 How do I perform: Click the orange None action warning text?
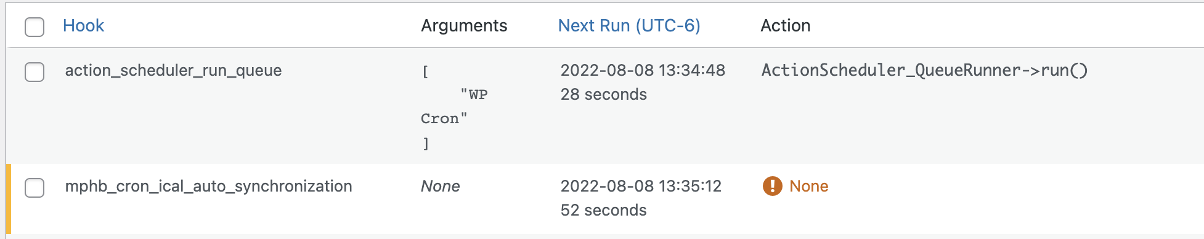click(809, 186)
